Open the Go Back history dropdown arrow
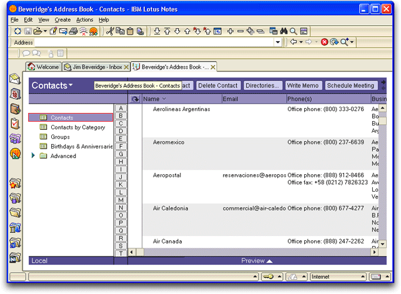The width and height of the screenshot is (401, 294). (301, 42)
